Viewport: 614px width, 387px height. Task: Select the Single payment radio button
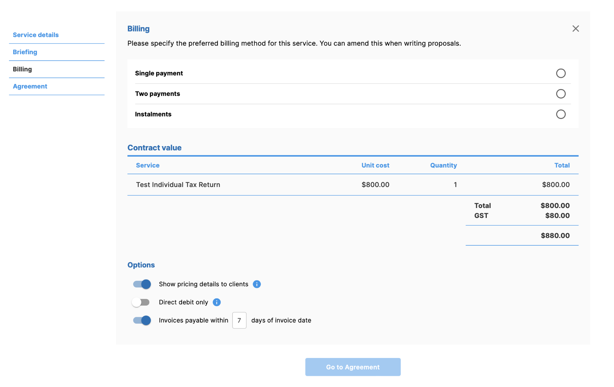(560, 73)
